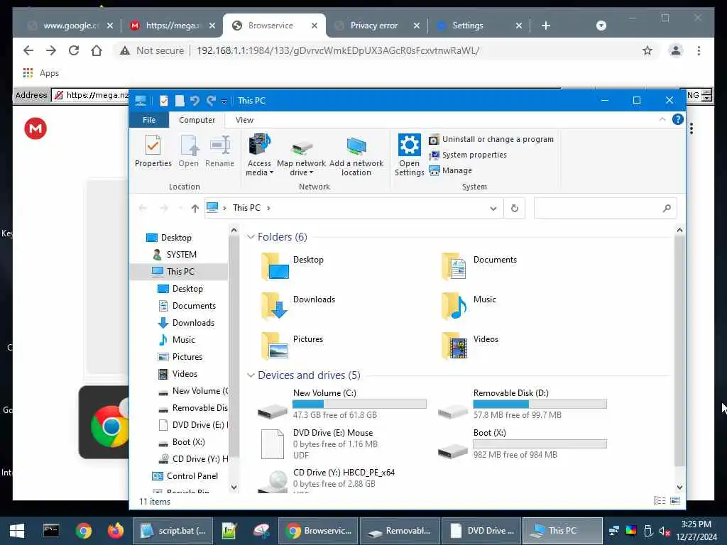Collapse the Folders (6) group
The image size is (727, 545).
point(251,237)
